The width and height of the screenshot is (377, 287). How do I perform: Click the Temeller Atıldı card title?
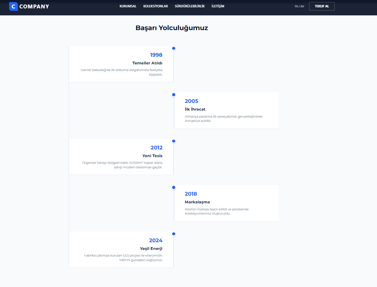click(x=147, y=63)
